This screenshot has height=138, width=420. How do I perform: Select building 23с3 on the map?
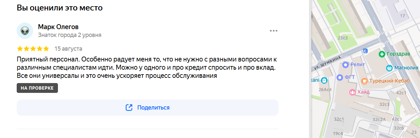pyautogui.click(x=343, y=38)
